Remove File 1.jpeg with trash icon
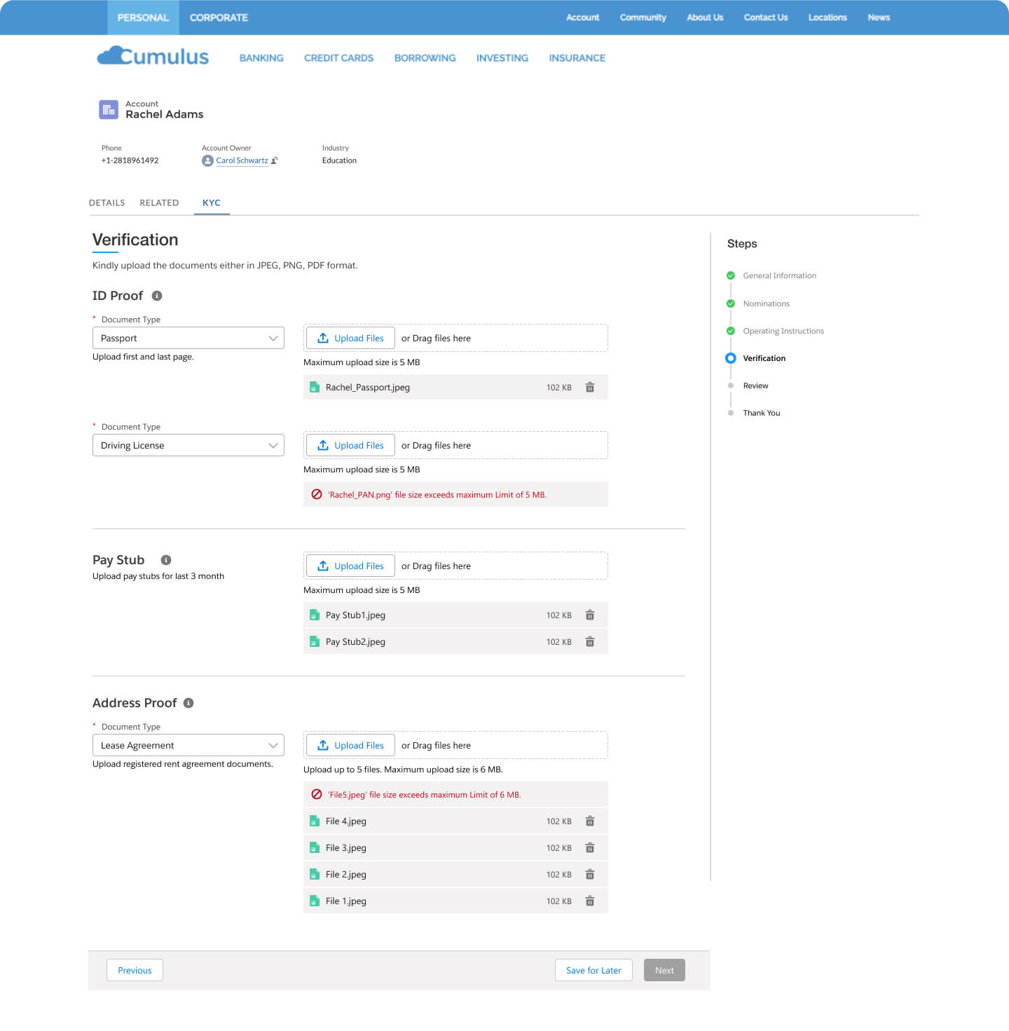 point(590,901)
